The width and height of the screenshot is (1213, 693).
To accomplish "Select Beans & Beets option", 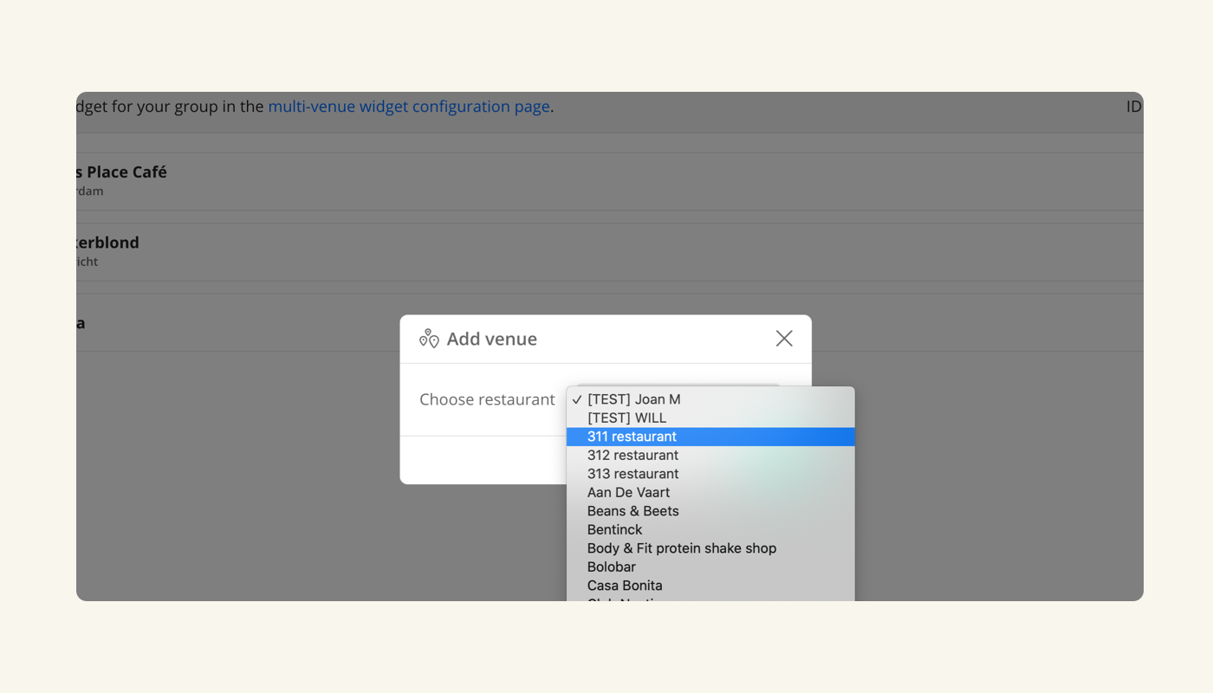I will coord(632,511).
